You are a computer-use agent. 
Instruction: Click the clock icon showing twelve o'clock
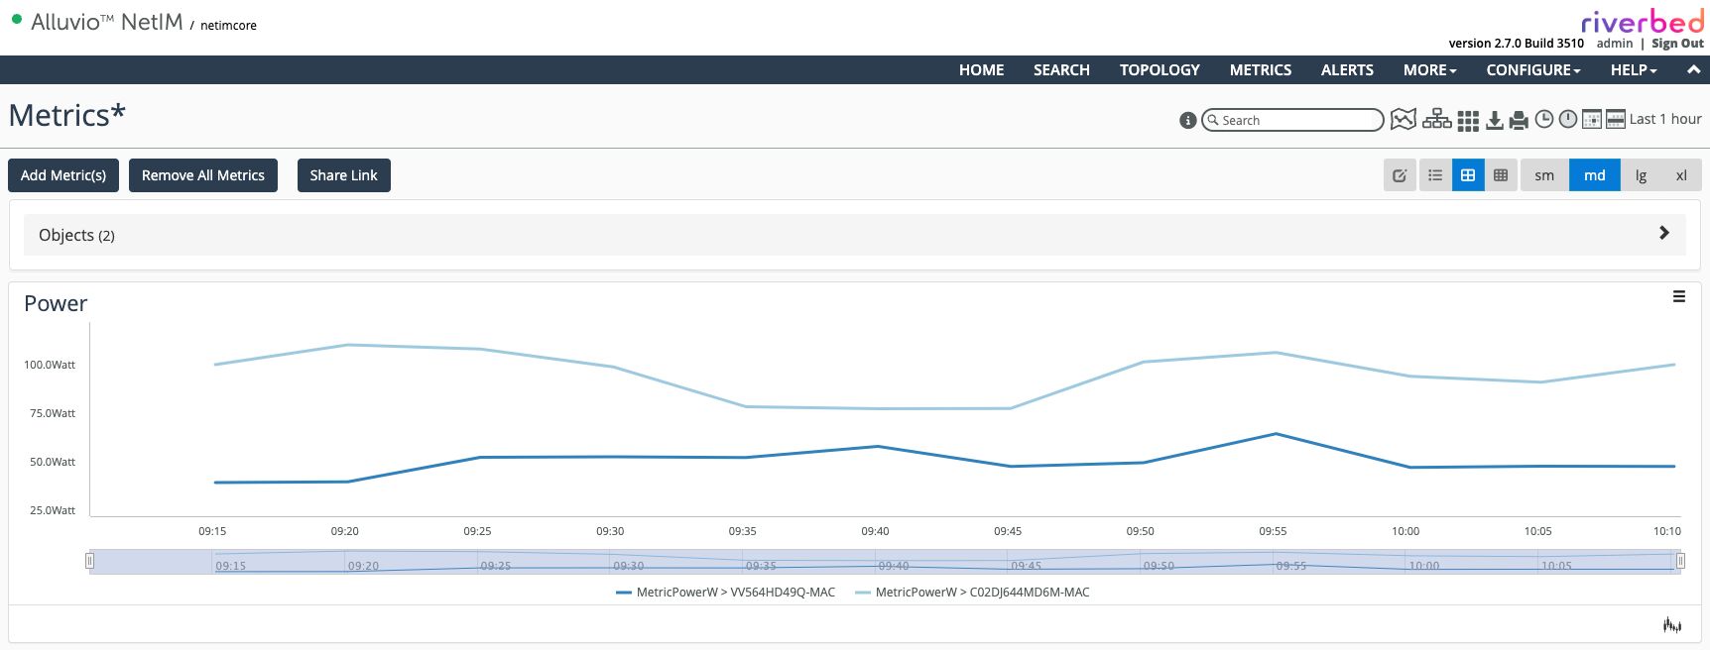pos(1568,119)
